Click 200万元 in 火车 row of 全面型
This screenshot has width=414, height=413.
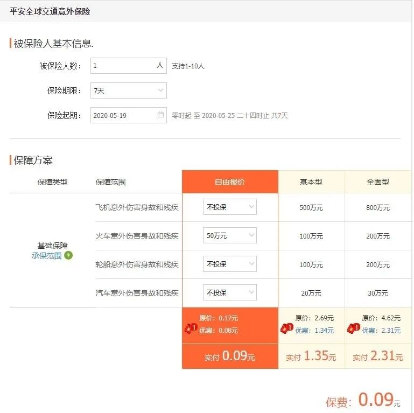(378, 236)
